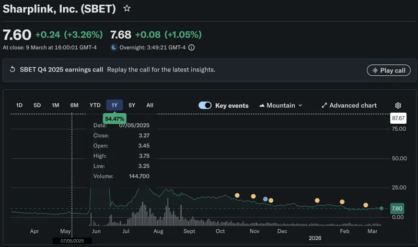Click the overnight price info icon
This screenshot has width=418, height=247.
[191, 48]
